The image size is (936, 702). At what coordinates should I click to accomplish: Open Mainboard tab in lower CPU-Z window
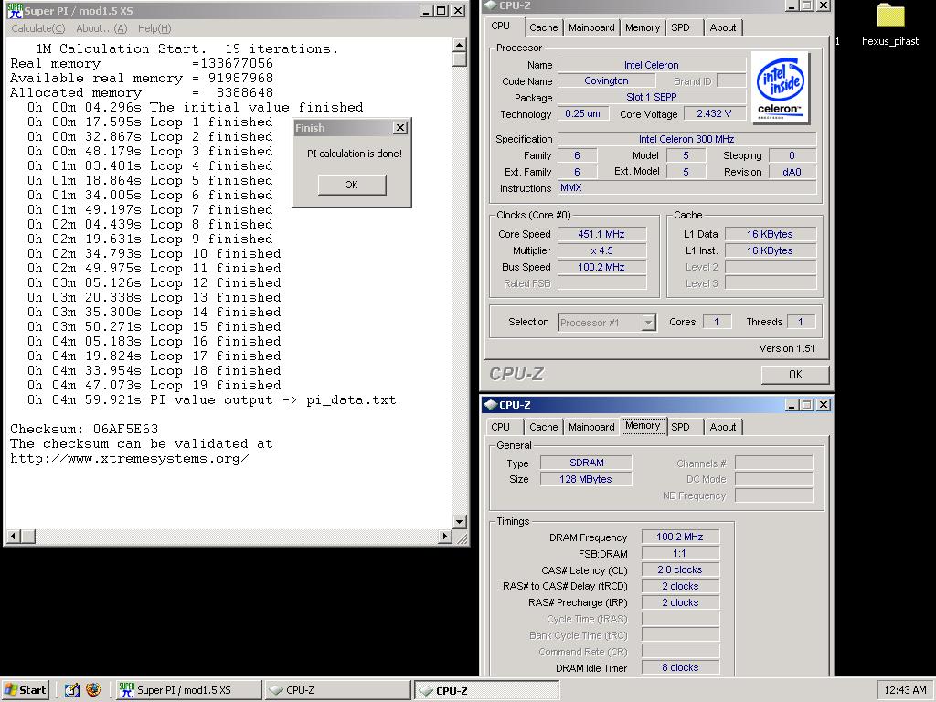click(591, 427)
